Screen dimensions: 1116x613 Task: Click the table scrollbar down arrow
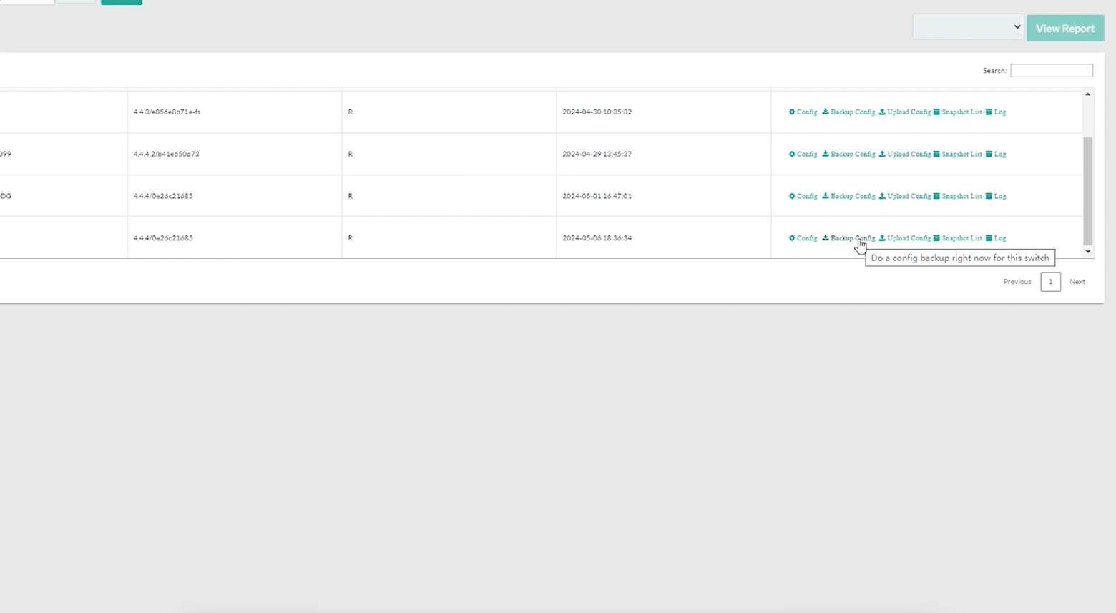click(x=1087, y=252)
